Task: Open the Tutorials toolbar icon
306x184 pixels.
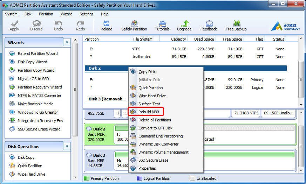Action: (x=162, y=26)
